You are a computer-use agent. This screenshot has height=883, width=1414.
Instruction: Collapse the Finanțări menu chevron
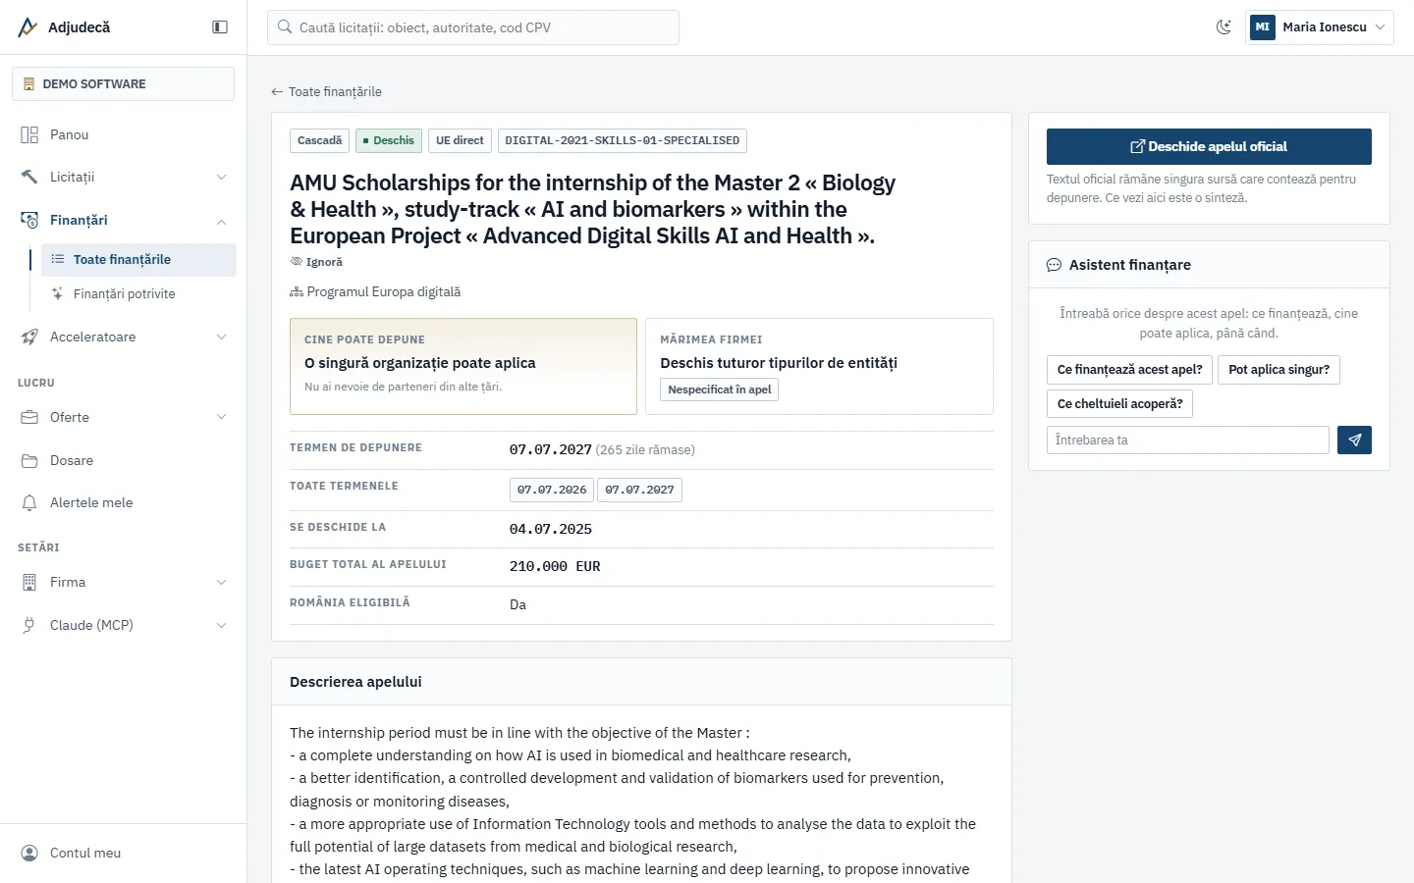coord(221,222)
